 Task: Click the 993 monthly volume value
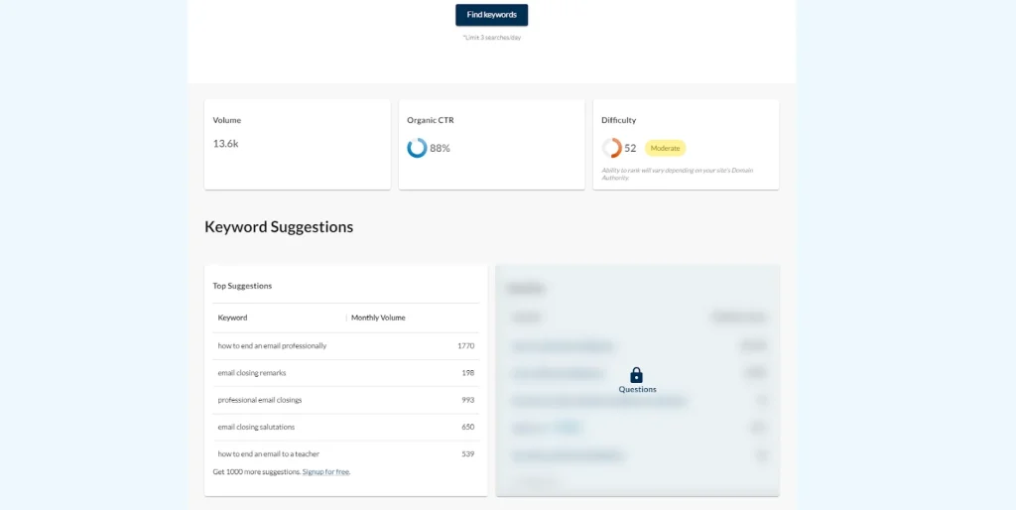point(468,400)
